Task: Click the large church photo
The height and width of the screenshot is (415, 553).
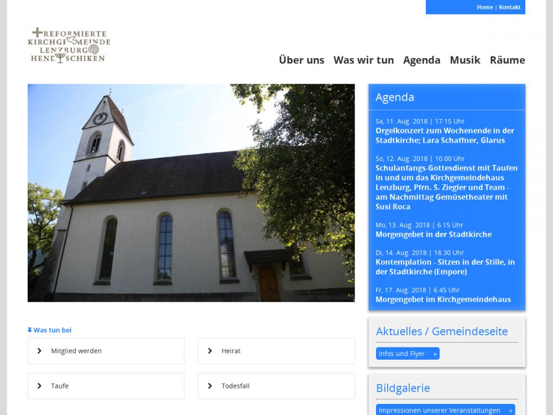Action: pyautogui.click(x=191, y=193)
